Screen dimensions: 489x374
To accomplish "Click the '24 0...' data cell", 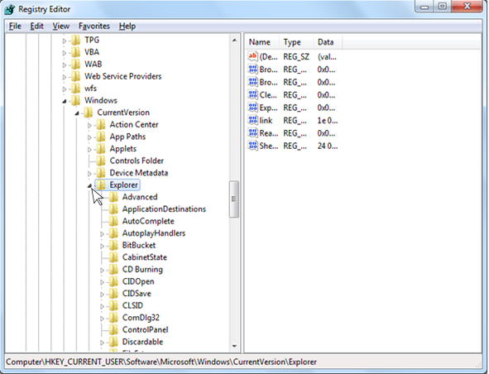I will pyautogui.click(x=328, y=146).
